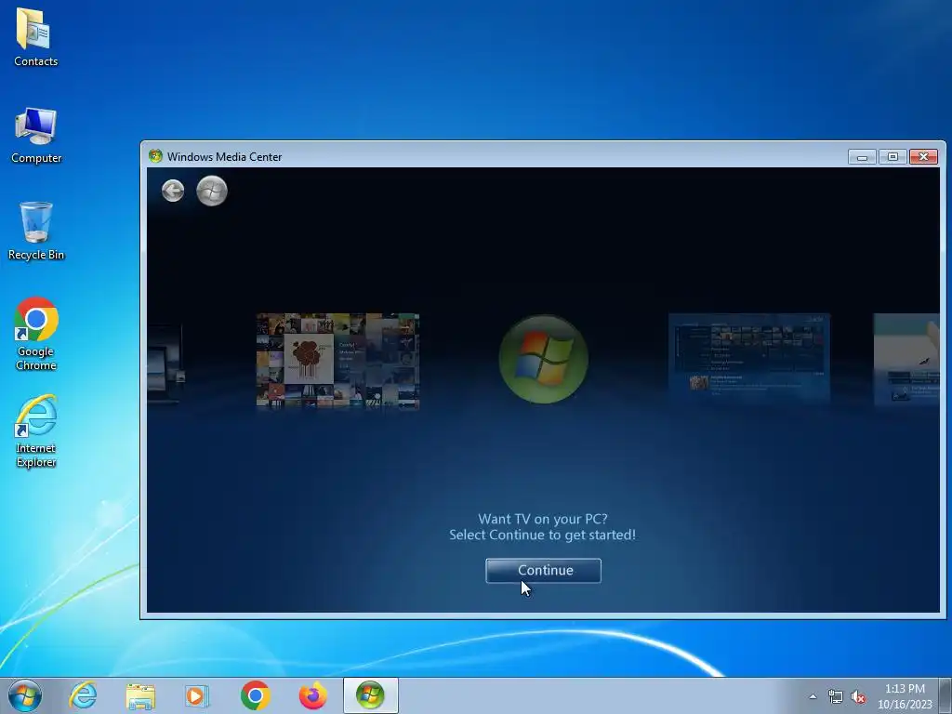Open the cut-off thumbnail at right edge
The width and height of the screenshot is (952, 714).
pos(906,359)
